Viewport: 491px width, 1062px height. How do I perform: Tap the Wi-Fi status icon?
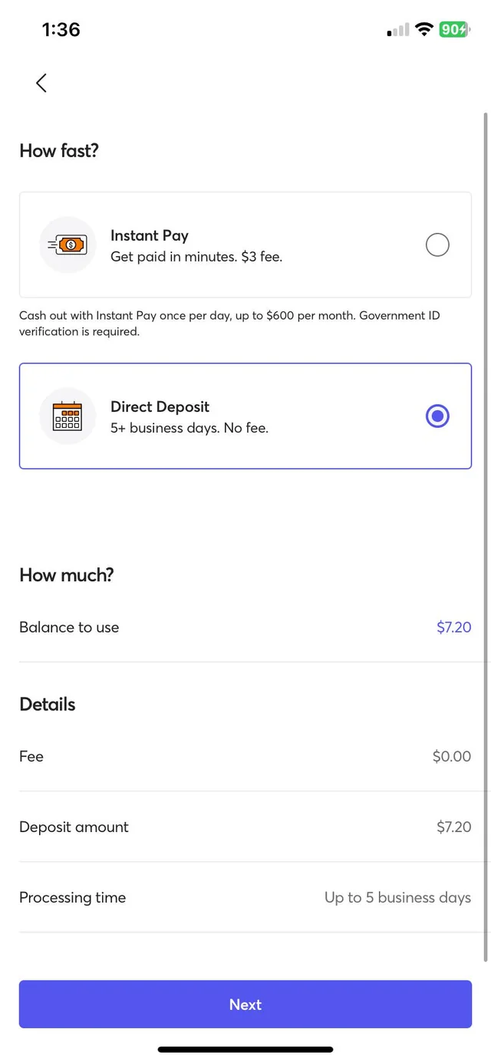[x=423, y=29]
